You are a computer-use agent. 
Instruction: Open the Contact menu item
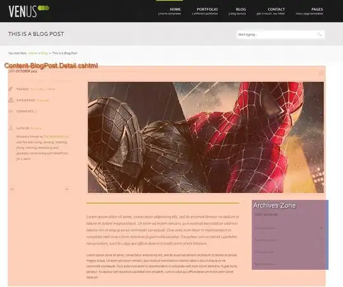(x=271, y=11)
